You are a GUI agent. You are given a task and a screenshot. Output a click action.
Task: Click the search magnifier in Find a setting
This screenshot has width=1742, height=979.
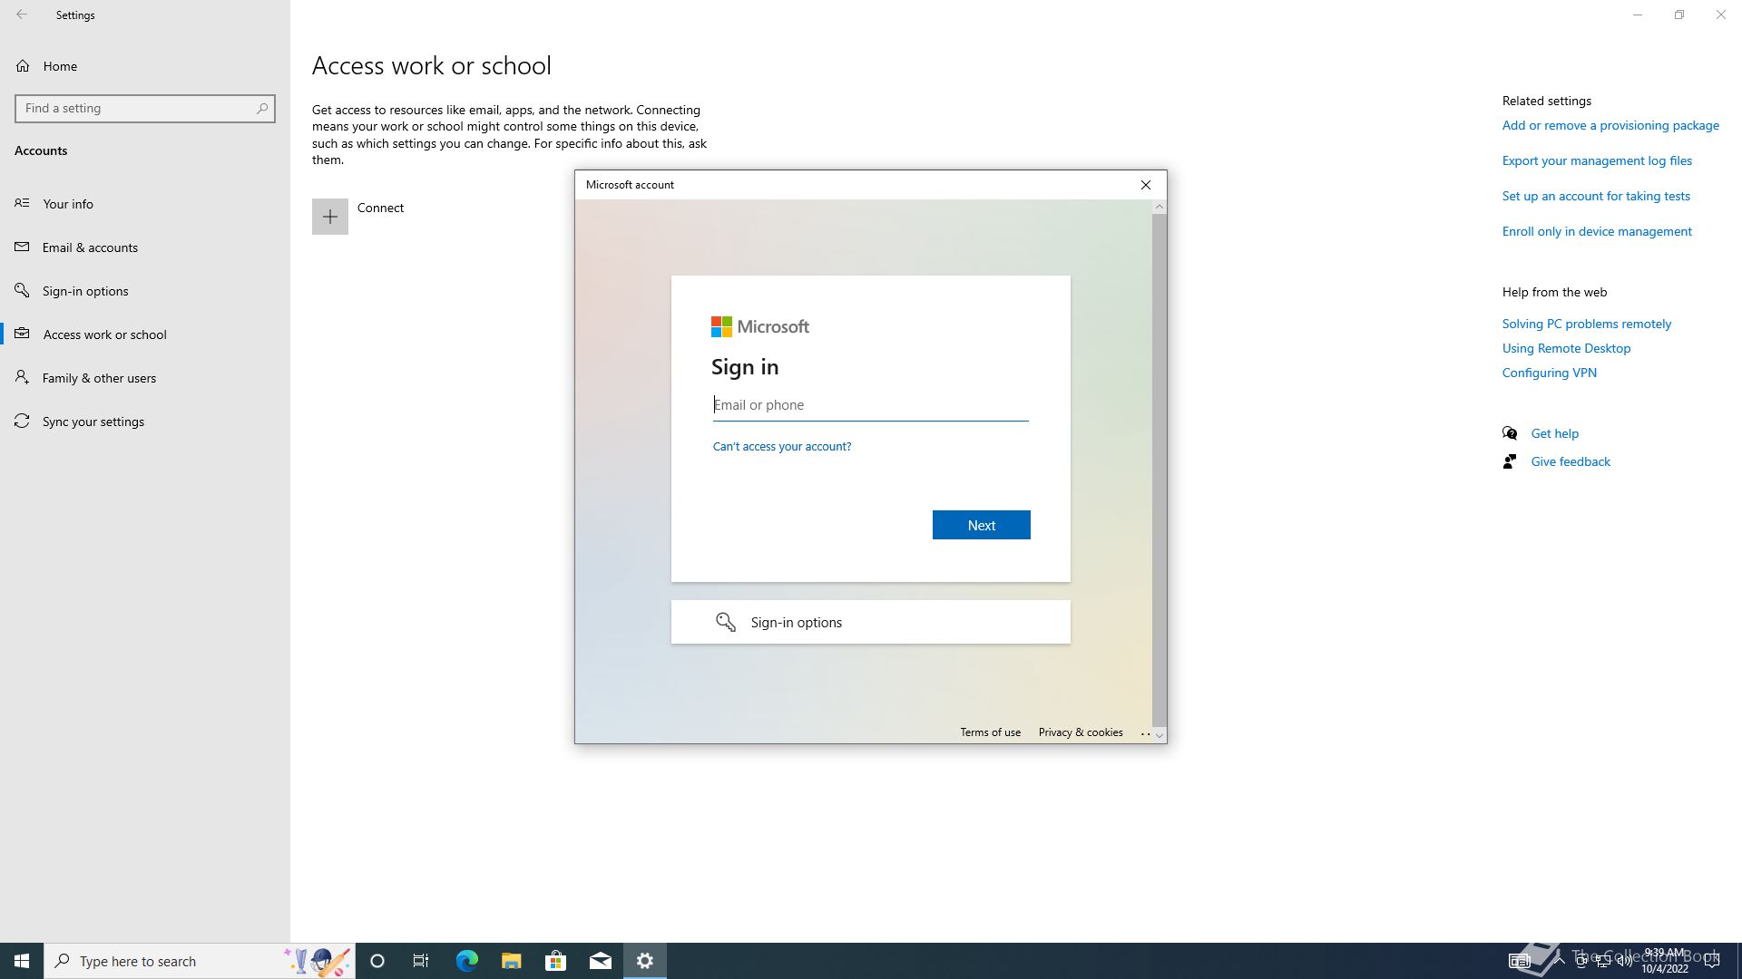click(x=262, y=108)
